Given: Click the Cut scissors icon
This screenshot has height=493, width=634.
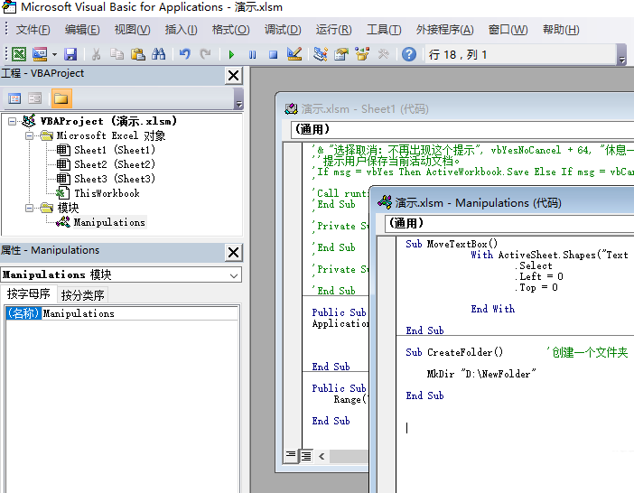Looking at the screenshot, I should pyautogui.click(x=96, y=54).
